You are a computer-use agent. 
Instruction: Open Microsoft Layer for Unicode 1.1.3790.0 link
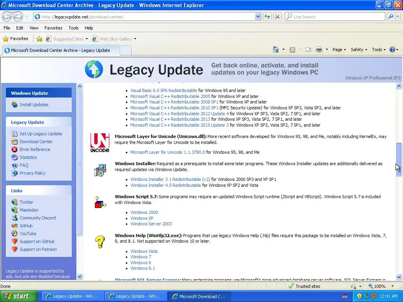coord(168,152)
